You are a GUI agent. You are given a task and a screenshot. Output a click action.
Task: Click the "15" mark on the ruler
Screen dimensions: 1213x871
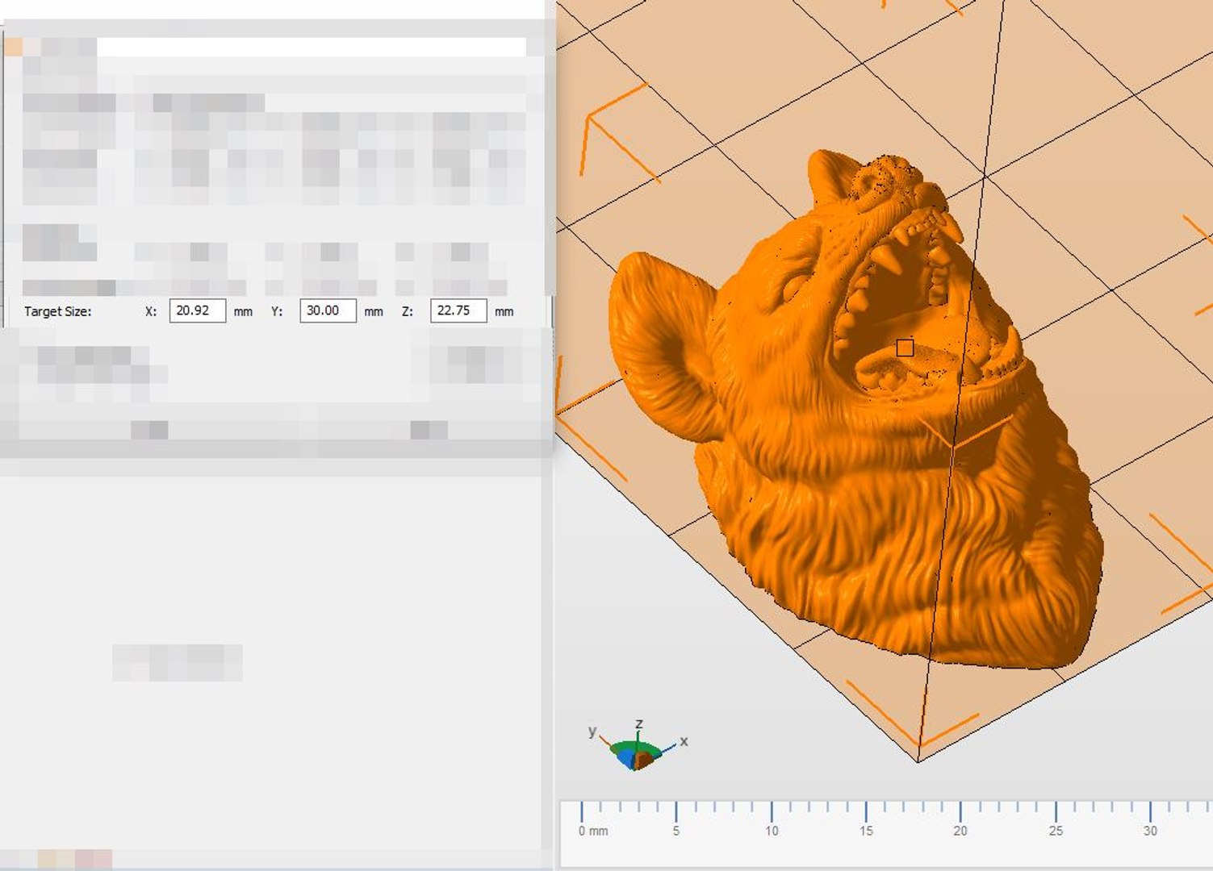(x=866, y=831)
